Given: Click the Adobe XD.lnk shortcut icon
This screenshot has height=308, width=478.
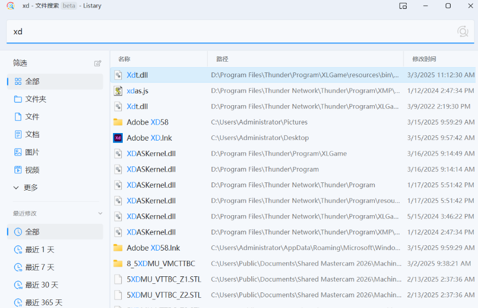Looking at the screenshot, I should (118, 138).
